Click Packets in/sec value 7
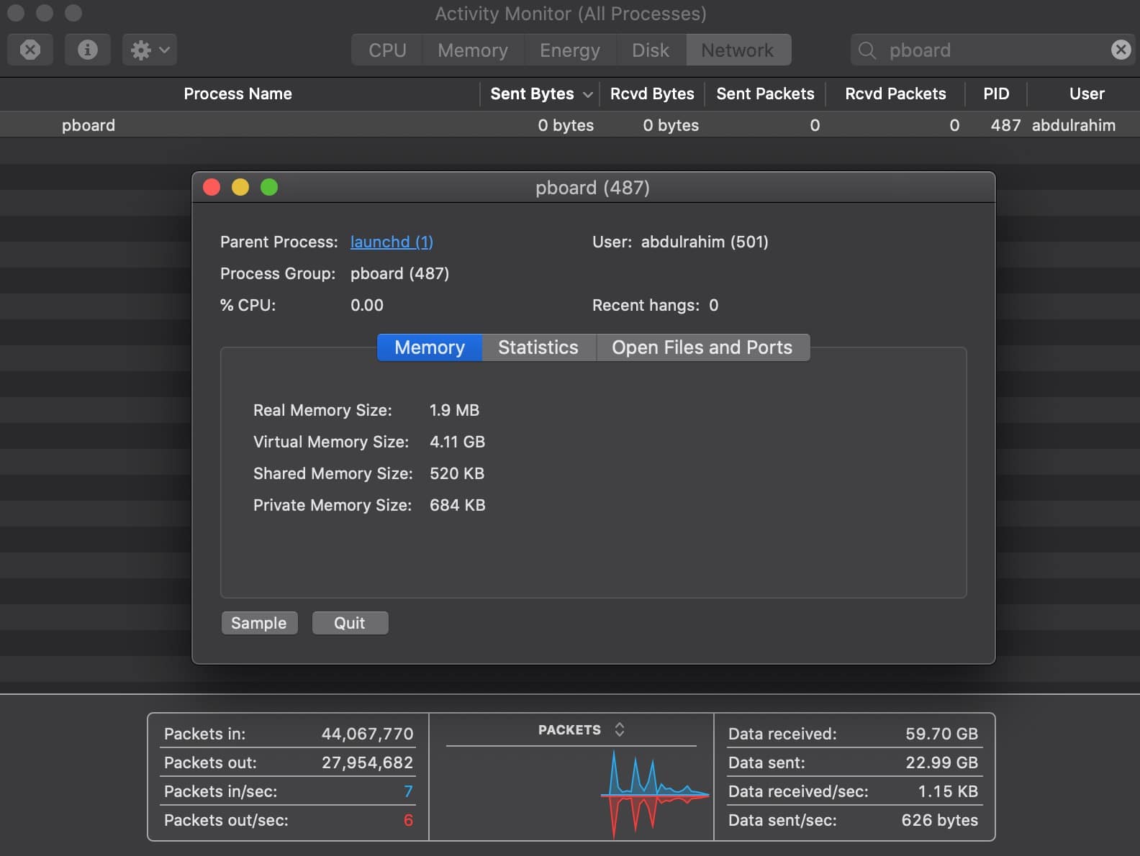1140x856 pixels. [408, 791]
